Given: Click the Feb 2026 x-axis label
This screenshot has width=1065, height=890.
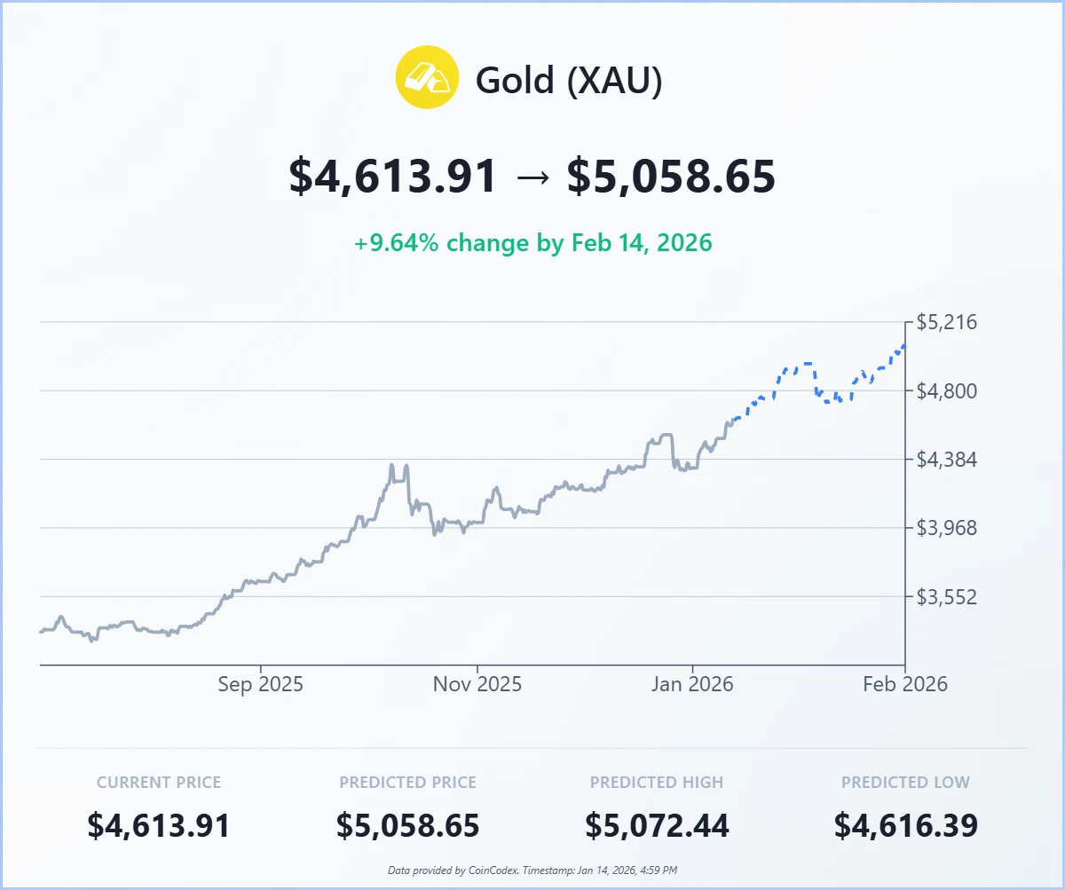Looking at the screenshot, I should 904,685.
